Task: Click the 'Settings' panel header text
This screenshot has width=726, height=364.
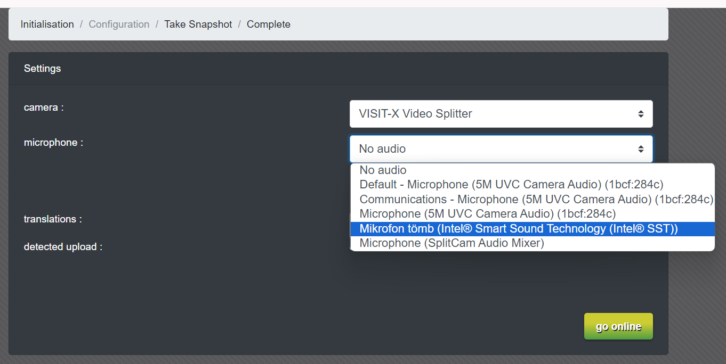Action: (x=43, y=69)
